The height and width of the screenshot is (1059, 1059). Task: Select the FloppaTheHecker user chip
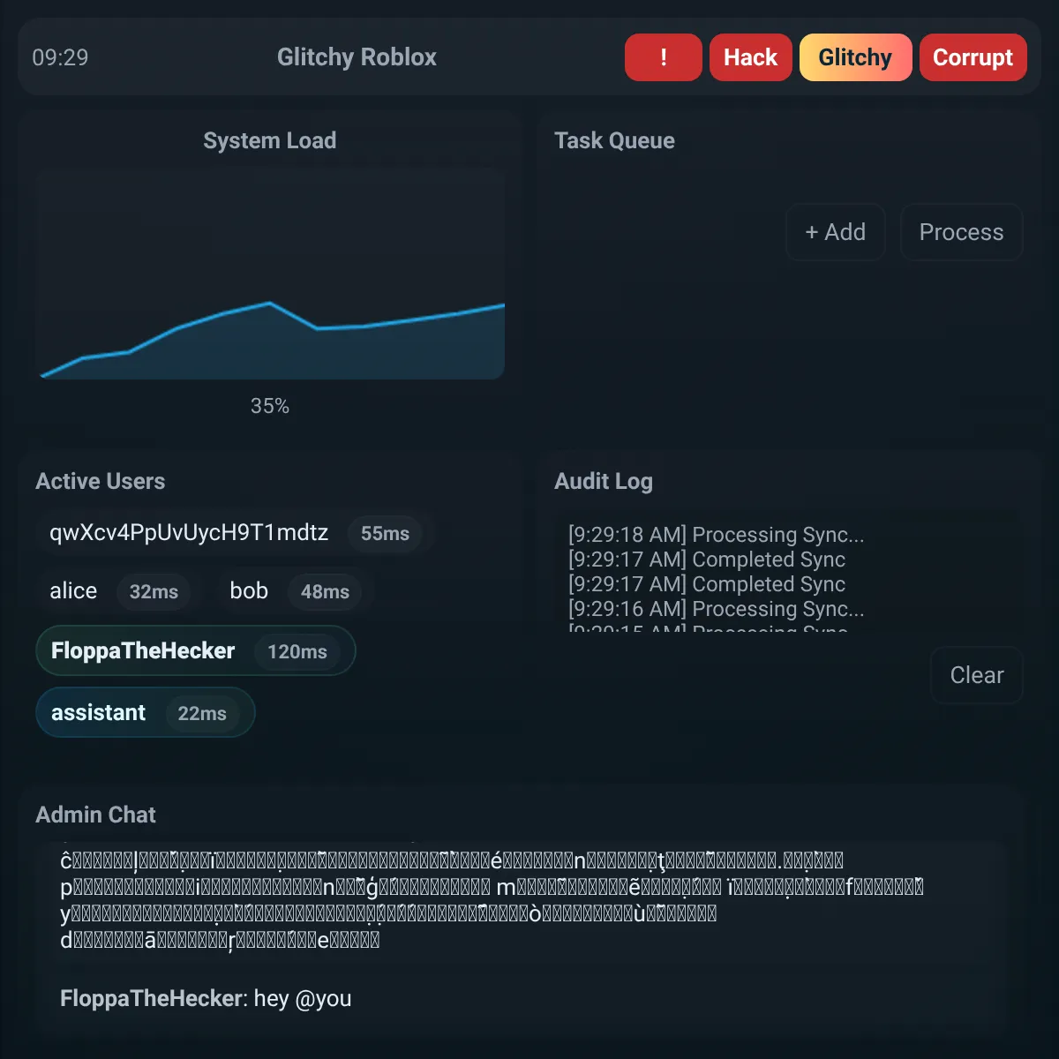pyautogui.click(x=196, y=651)
